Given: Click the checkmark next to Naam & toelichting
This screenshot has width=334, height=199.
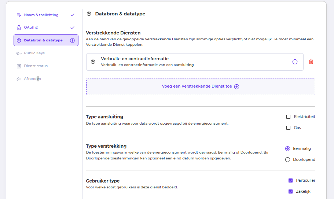Looking at the screenshot, I should pyautogui.click(x=73, y=15).
